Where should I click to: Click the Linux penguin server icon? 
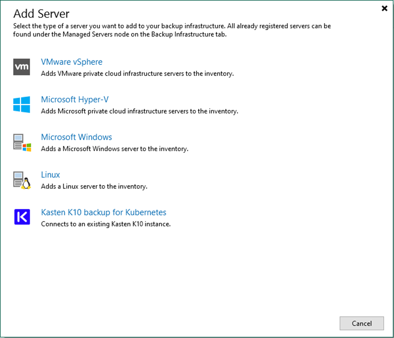pos(22,180)
